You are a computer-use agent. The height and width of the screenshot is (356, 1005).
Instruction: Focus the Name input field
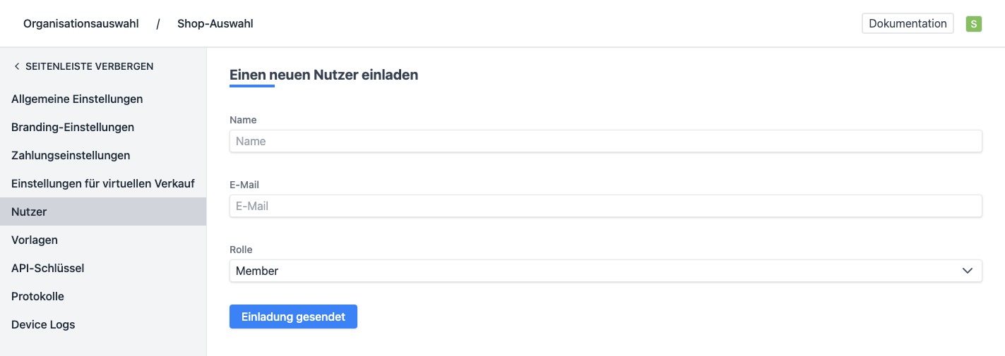605,141
